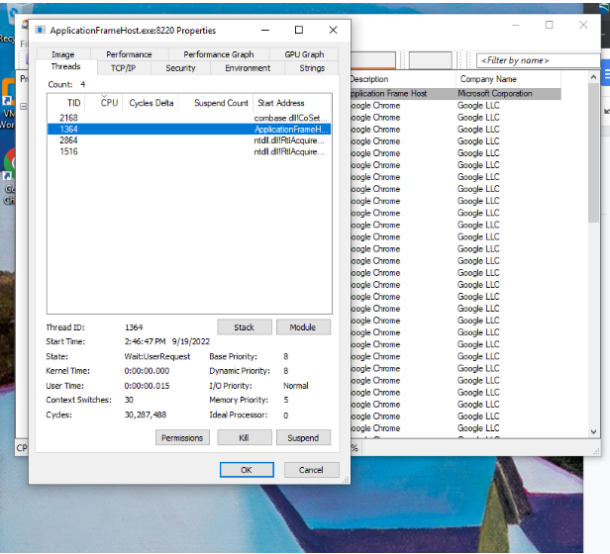The height and width of the screenshot is (554, 610).
Task: Open the TCP/IP tab
Action: coord(124,68)
